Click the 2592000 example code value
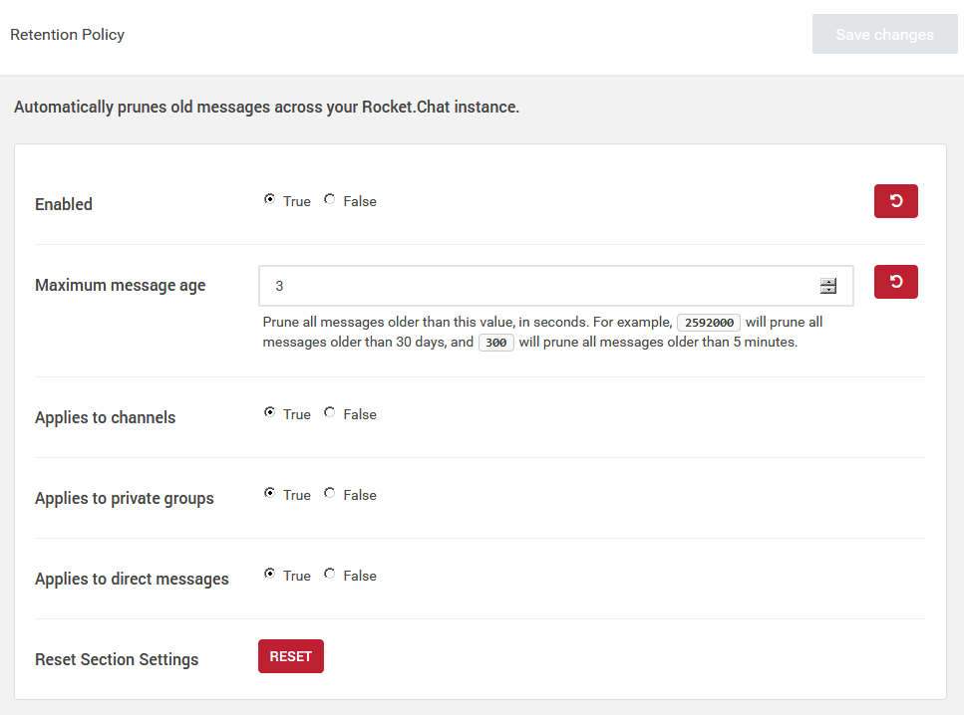 709,323
